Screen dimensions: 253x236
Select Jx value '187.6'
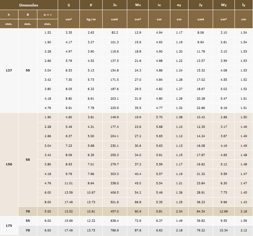115,89
